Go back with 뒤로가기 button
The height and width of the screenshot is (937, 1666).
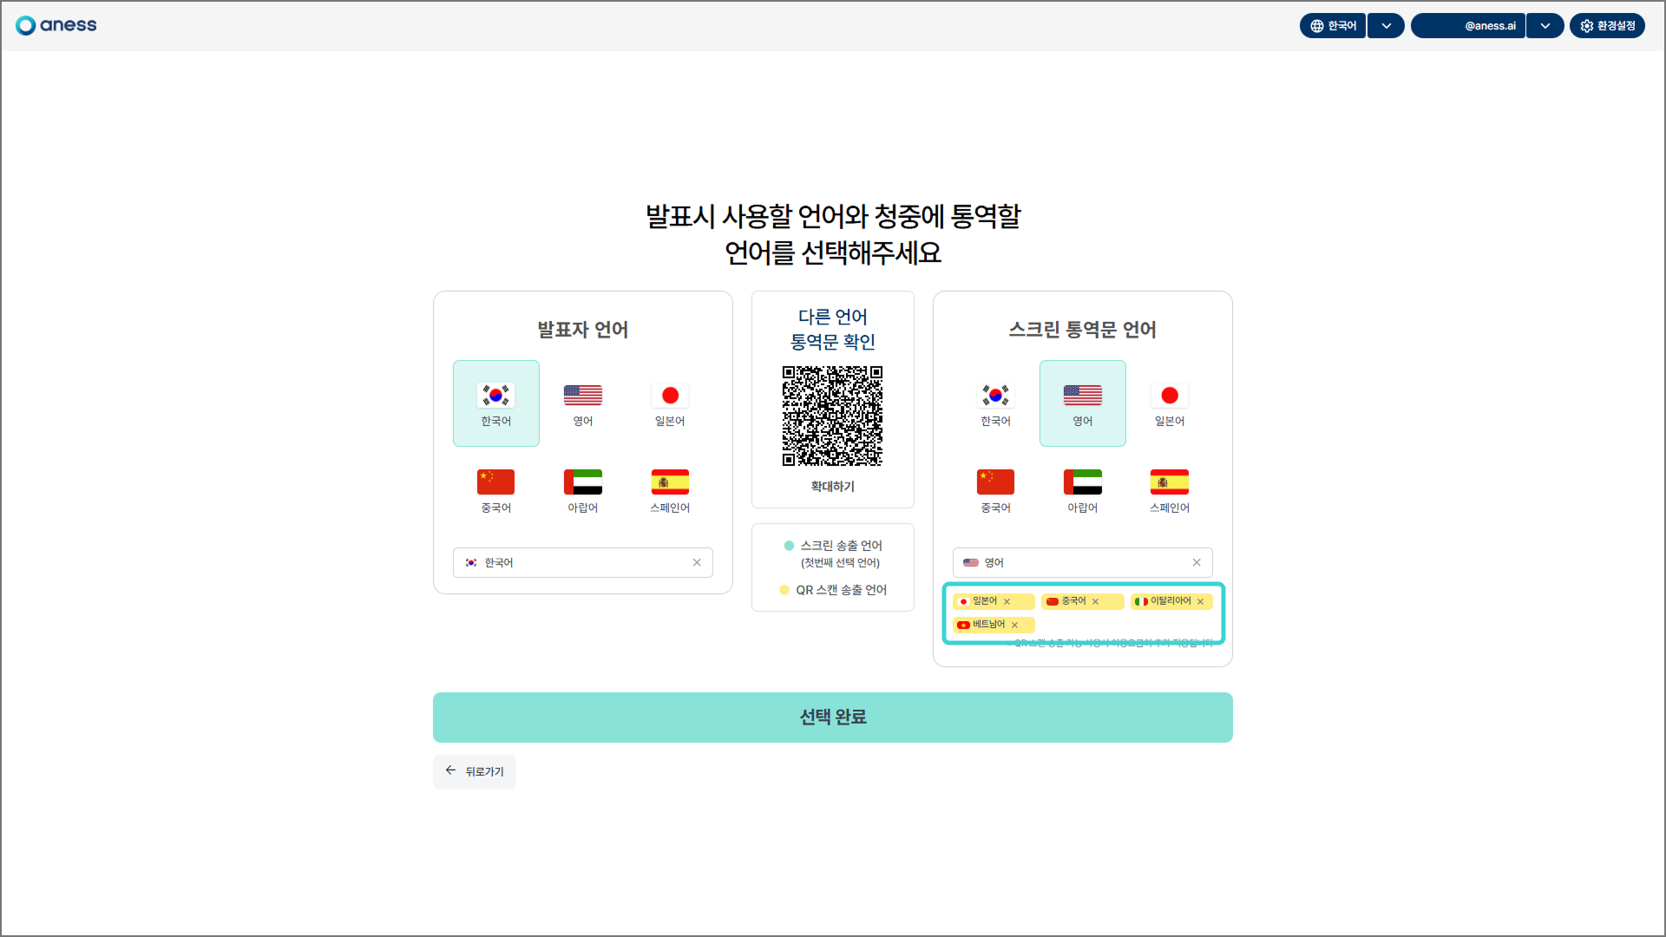[x=475, y=771]
